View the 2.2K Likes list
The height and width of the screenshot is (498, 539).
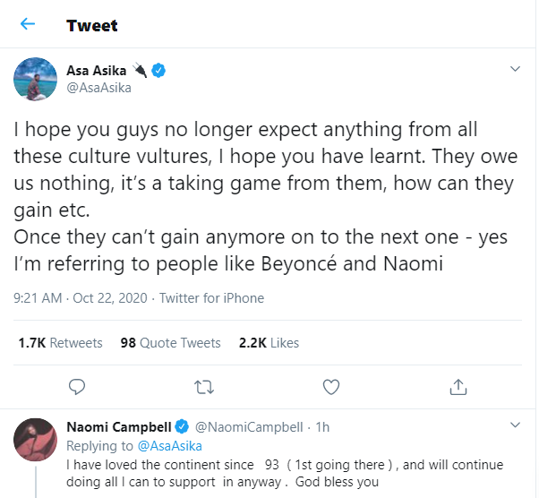269,343
